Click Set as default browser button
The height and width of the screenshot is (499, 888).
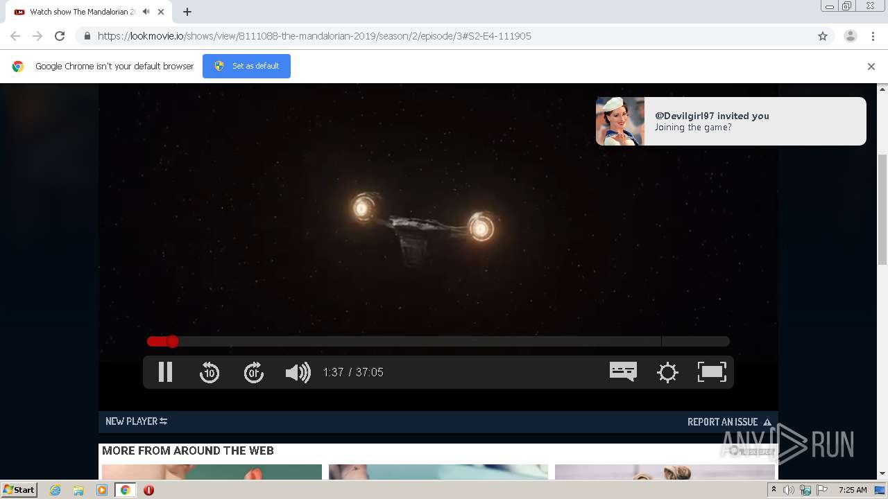[x=246, y=66]
